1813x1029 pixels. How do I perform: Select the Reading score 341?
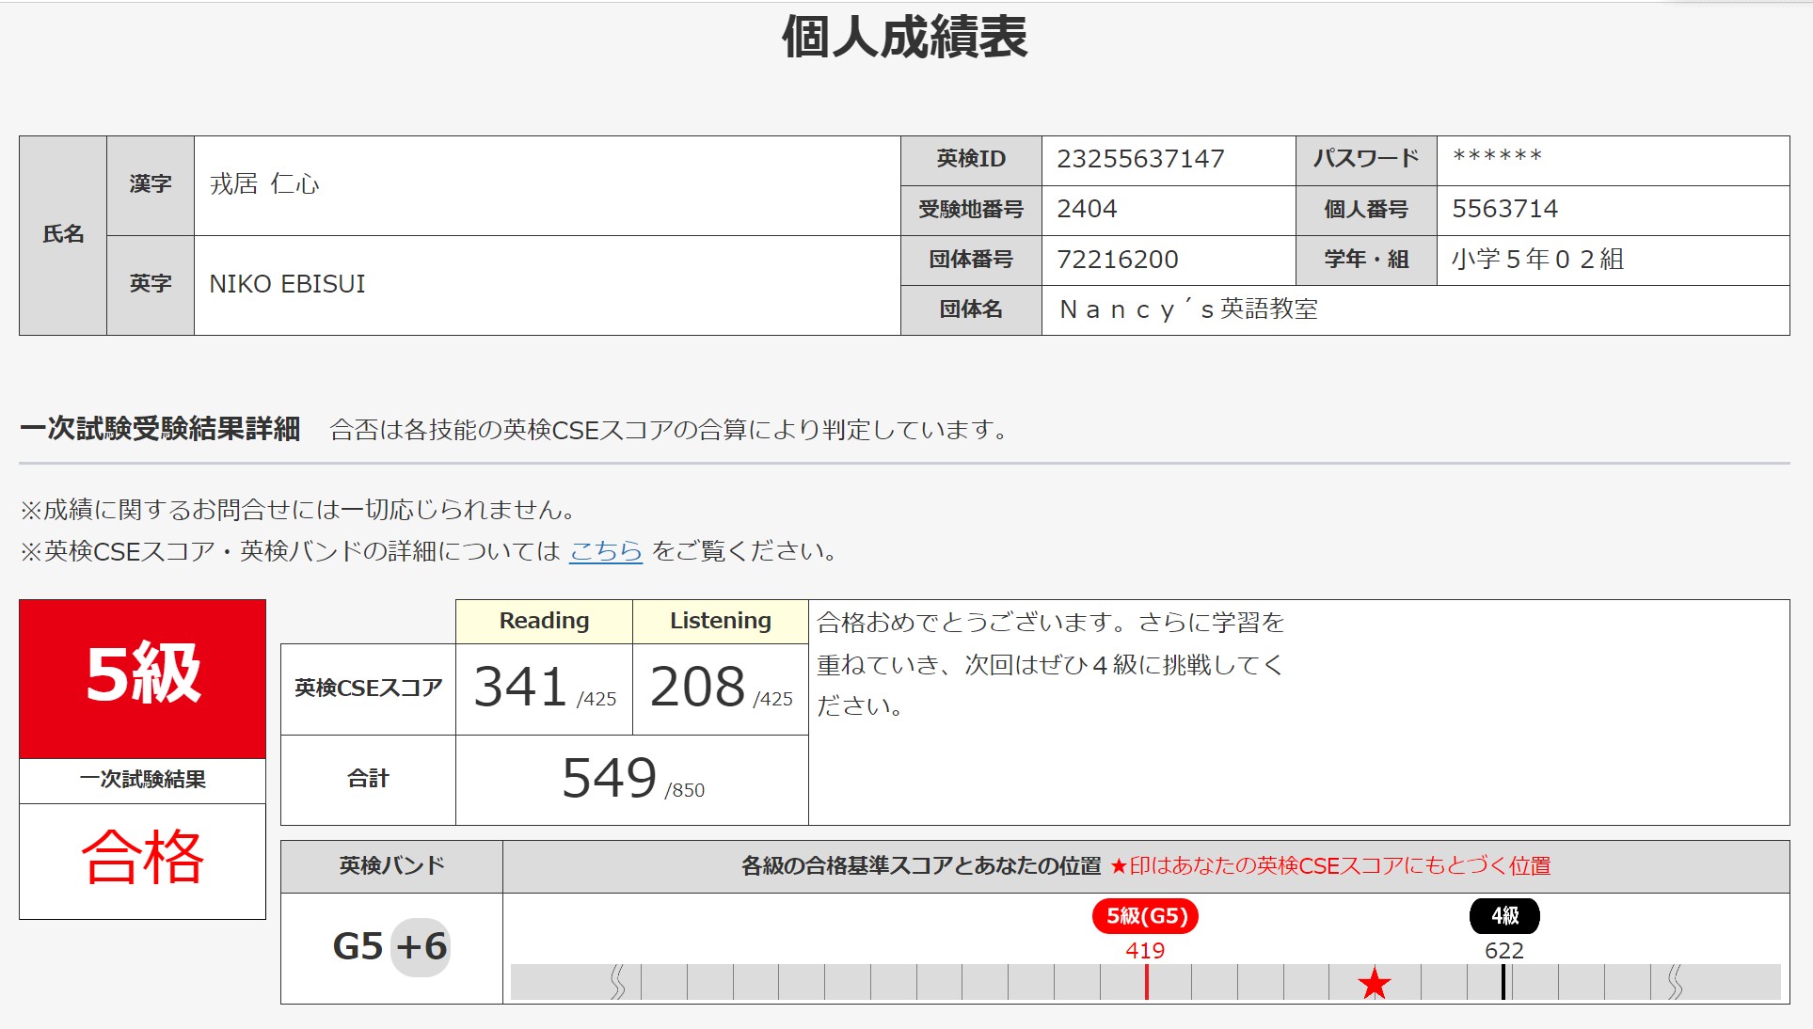tap(519, 686)
